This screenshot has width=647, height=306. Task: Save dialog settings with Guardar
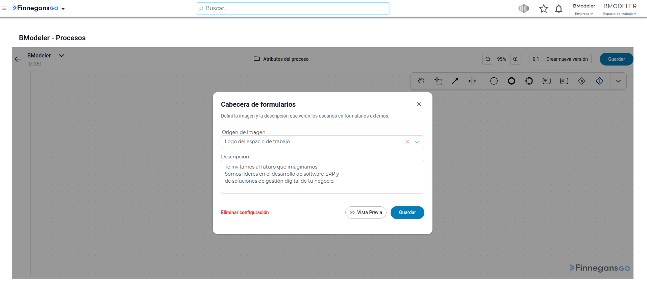[407, 212]
